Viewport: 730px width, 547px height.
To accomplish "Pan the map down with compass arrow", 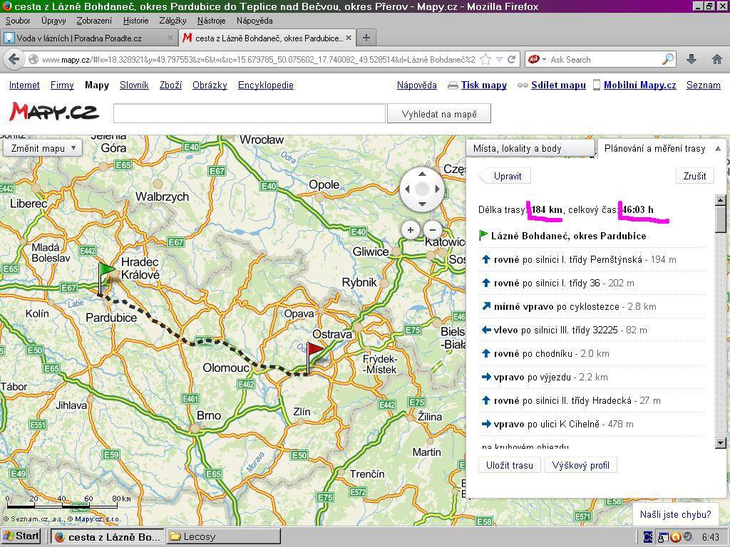I will 422,204.
